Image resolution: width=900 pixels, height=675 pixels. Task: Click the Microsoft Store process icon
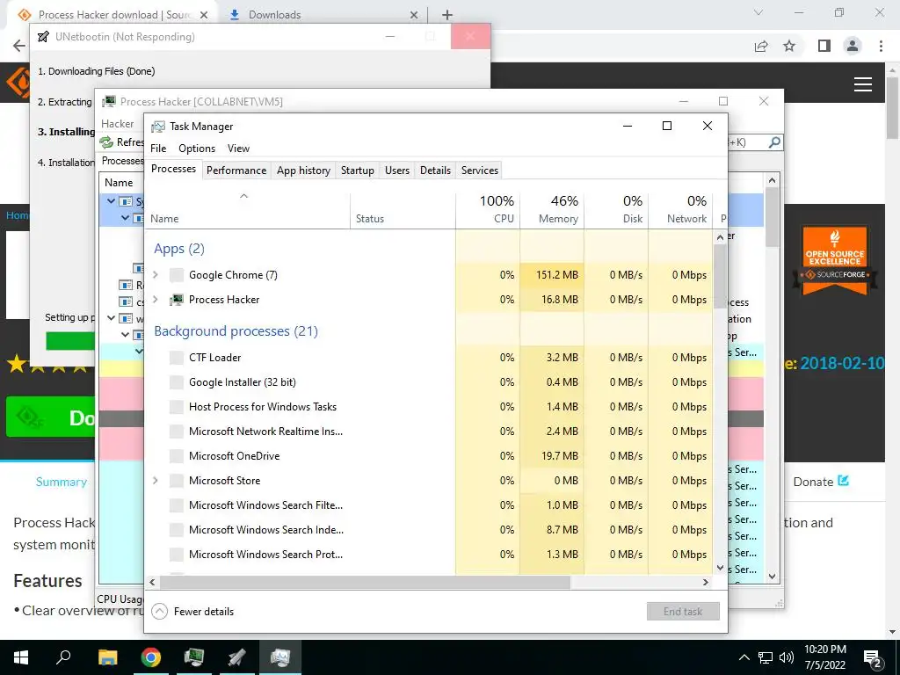177,481
